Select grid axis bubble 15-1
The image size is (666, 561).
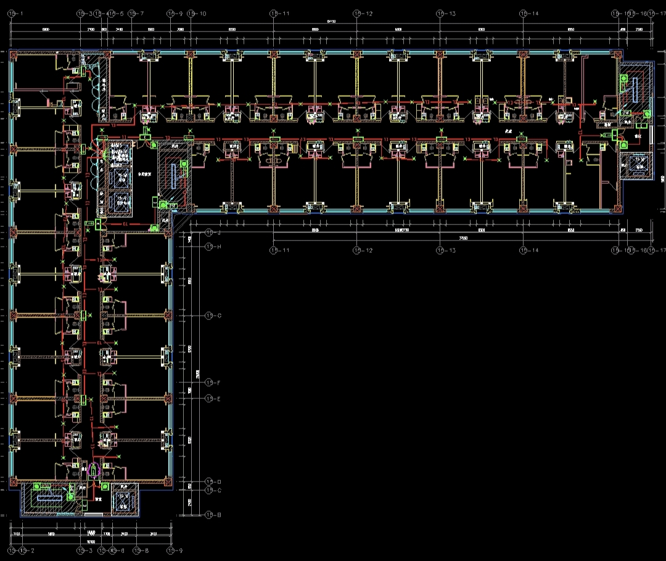pos(12,14)
